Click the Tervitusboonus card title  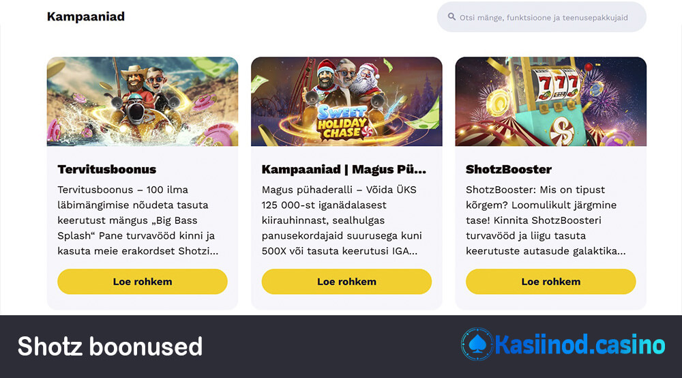[107, 169]
